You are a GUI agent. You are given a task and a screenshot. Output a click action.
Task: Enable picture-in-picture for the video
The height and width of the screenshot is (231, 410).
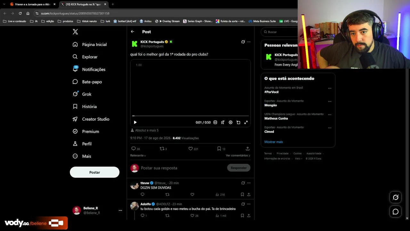click(x=238, y=122)
